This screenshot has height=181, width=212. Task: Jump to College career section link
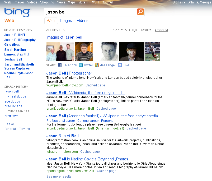88,121
